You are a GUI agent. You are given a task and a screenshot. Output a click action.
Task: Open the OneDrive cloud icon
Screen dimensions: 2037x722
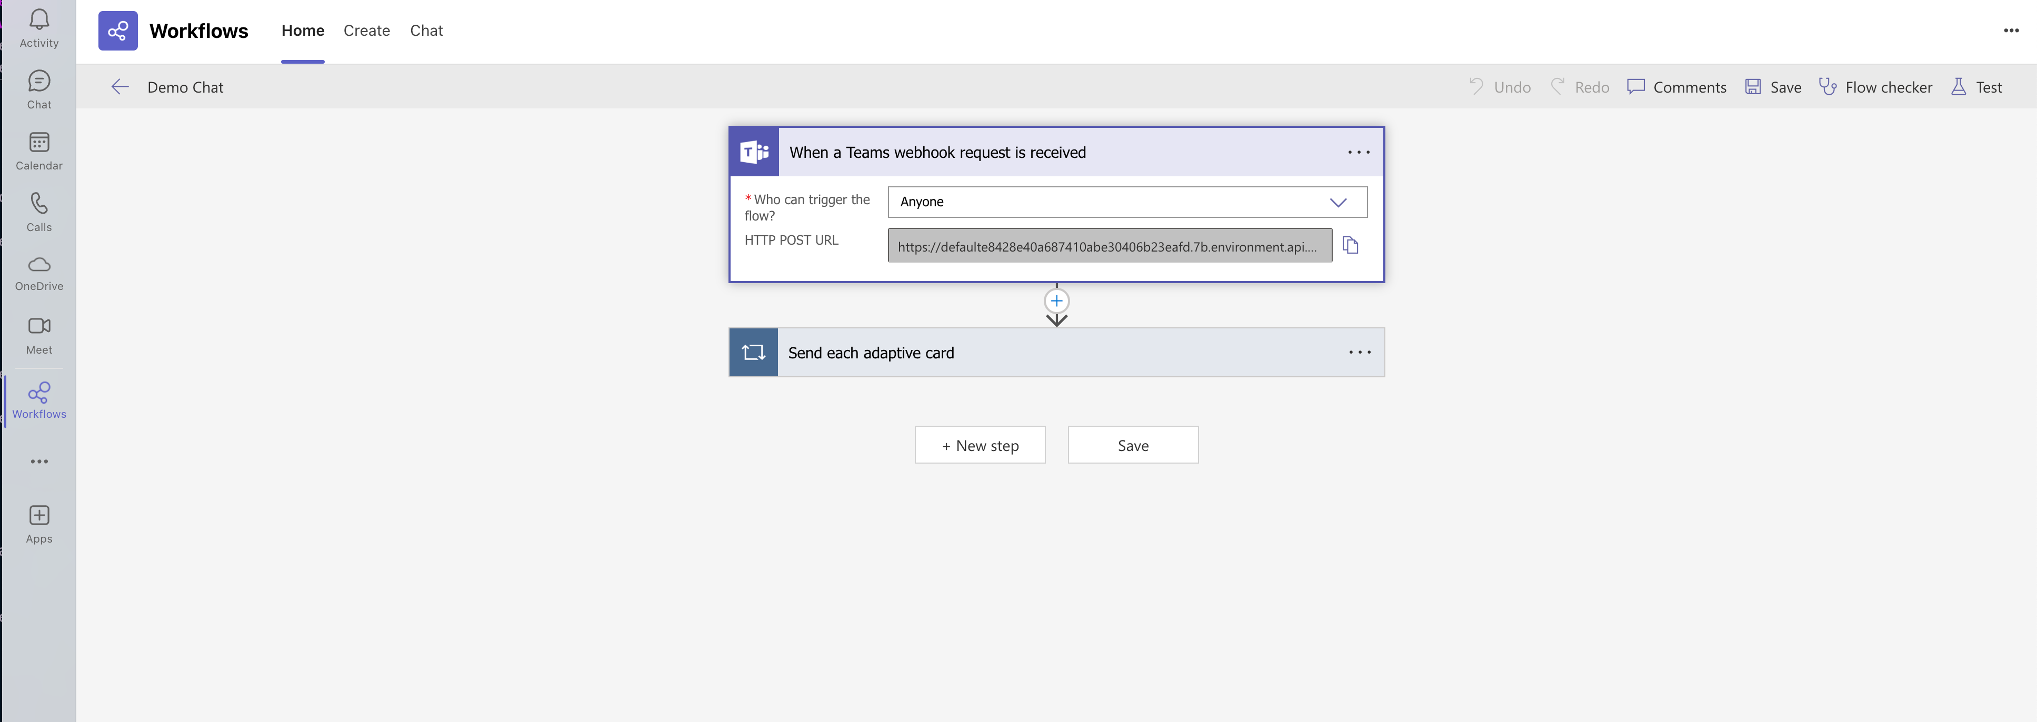(39, 273)
